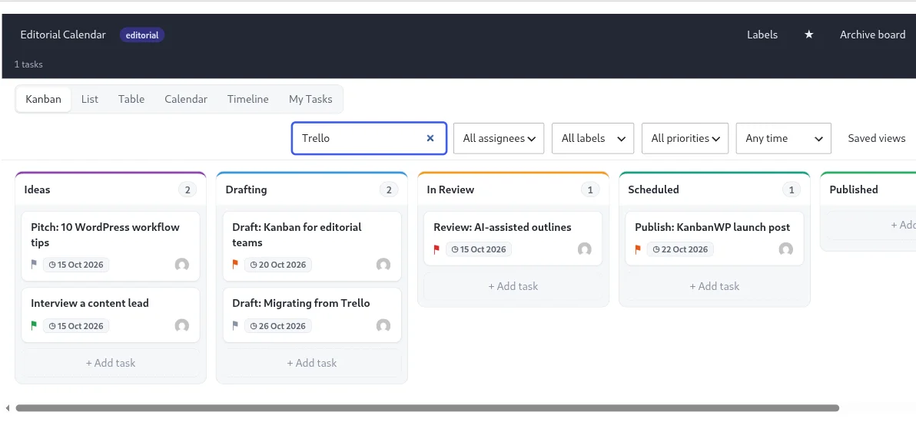Switch to the Kanban view tab
Image resolution: width=916 pixels, height=425 pixels.
[x=43, y=99]
